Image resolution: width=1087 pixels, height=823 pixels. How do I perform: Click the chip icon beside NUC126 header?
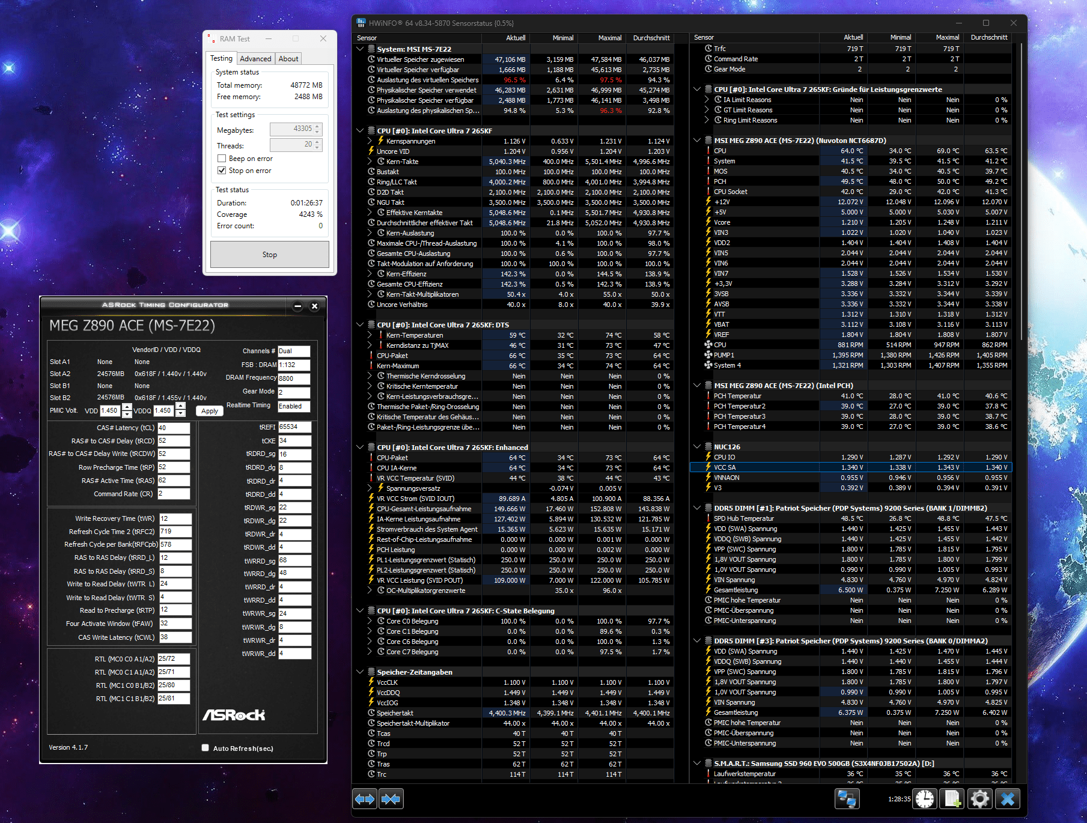click(x=708, y=447)
